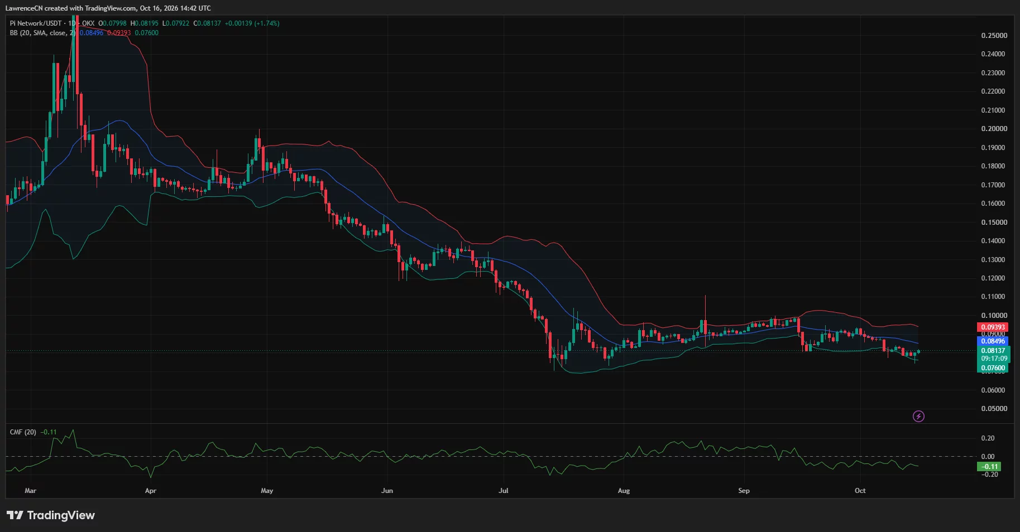Click the Mar label on time axis

pos(31,491)
